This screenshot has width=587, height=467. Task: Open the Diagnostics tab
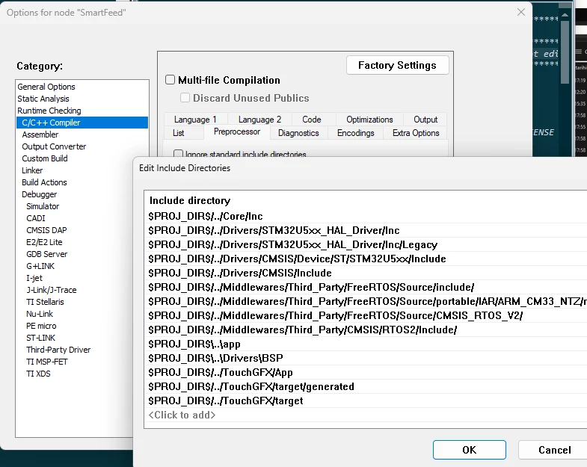[x=298, y=133]
